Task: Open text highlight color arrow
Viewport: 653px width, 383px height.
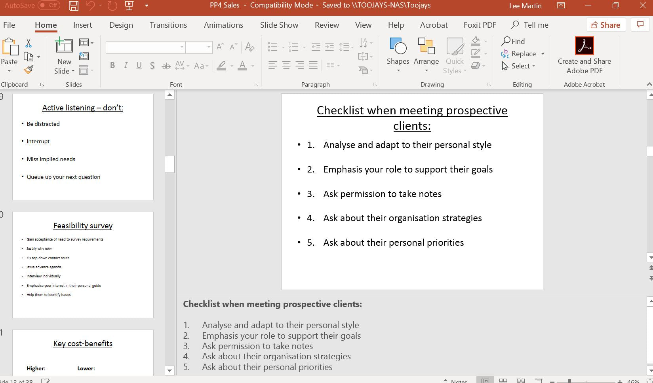Action: click(x=231, y=66)
